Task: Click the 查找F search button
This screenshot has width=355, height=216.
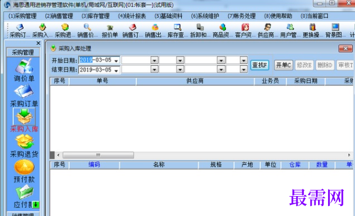Action: 259,65
